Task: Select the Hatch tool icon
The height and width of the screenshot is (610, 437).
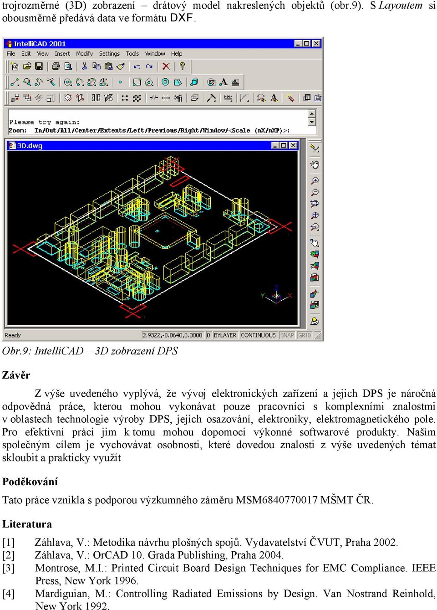Action: [x=211, y=82]
